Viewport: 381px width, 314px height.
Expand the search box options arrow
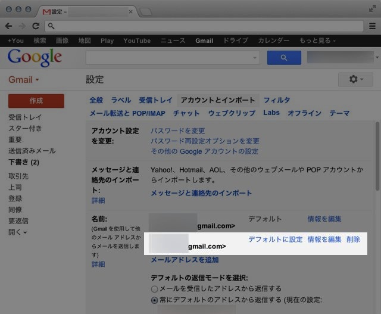pyautogui.click(x=255, y=58)
